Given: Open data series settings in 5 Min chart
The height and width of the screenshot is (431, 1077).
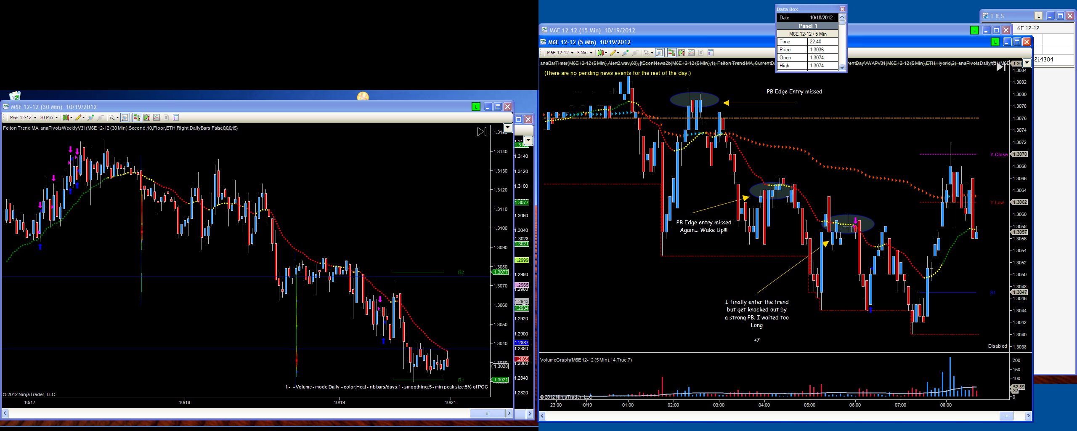Looking at the screenshot, I should point(682,53).
